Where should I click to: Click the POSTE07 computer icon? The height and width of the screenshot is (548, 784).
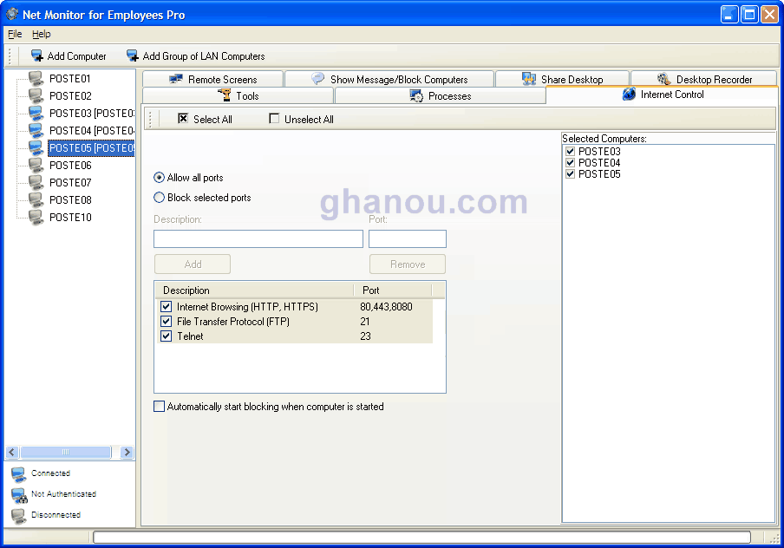[36, 183]
